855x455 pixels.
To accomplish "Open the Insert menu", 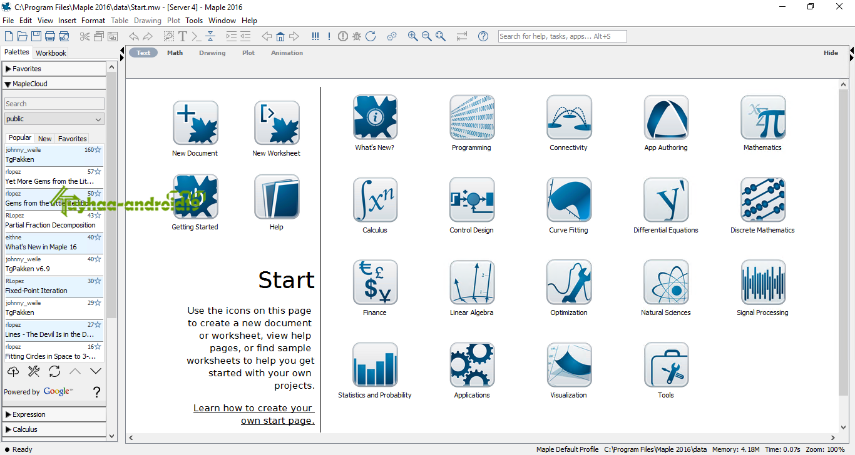I will pyautogui.click(x=68, y=21).
